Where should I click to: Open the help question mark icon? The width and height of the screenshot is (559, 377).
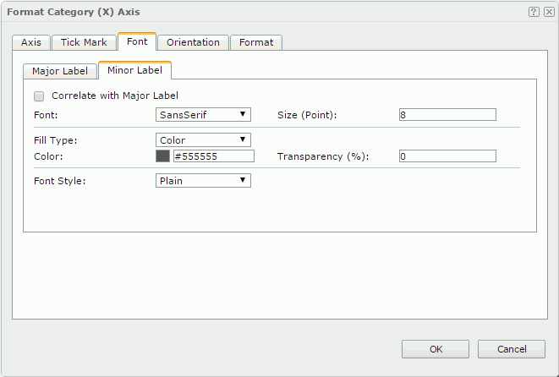[x=534, y=12]
